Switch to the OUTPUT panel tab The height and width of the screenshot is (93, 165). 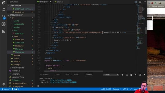57,75
